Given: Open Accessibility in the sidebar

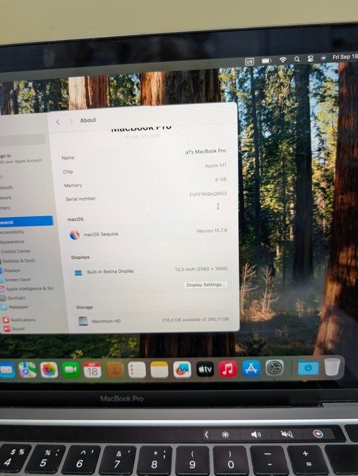Looking at the screenshot, I should pyautogui.click(x=12, y=232).
